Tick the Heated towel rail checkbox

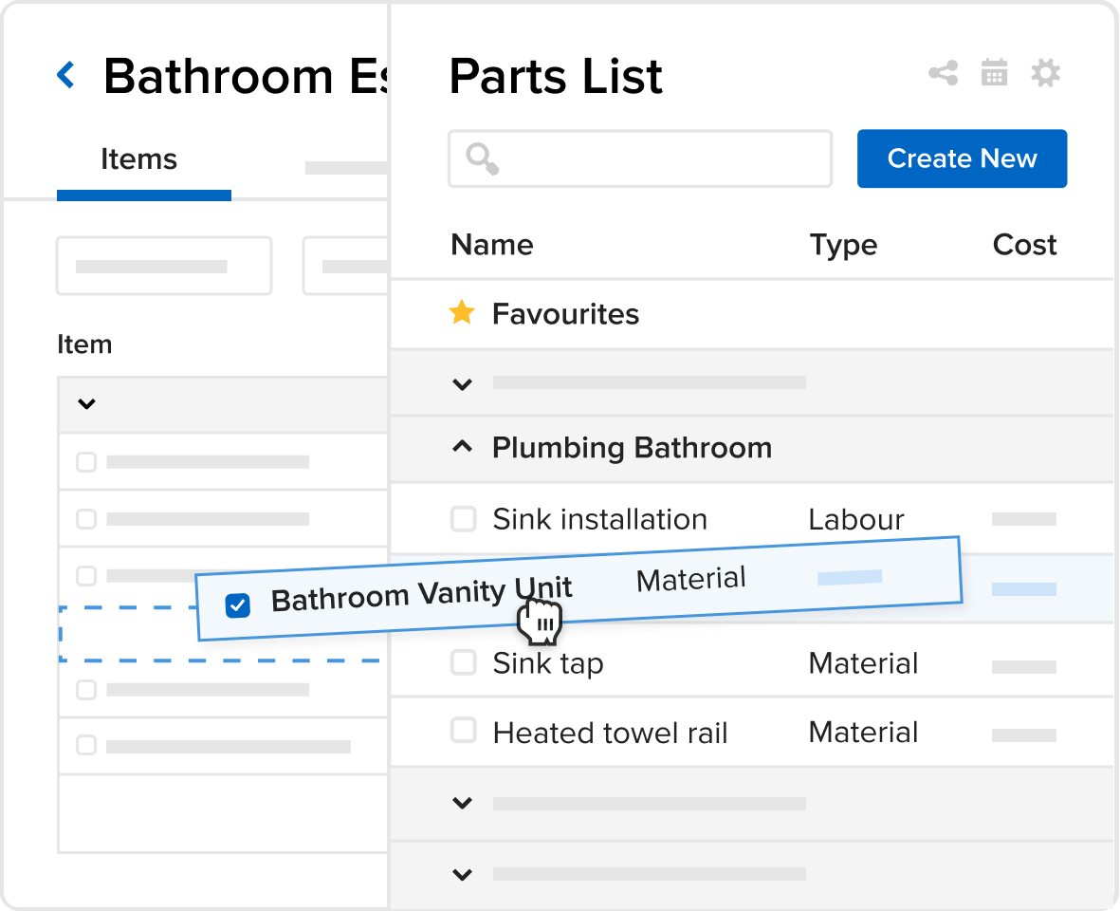tap(463, 732)
